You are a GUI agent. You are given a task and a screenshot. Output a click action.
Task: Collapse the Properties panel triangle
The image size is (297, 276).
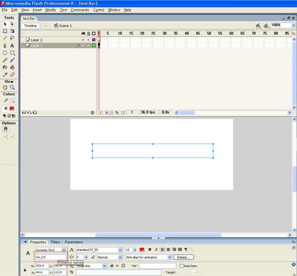25,242
